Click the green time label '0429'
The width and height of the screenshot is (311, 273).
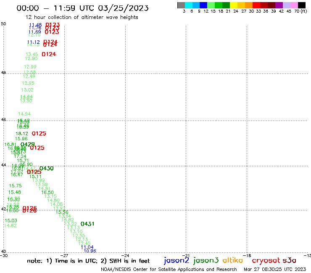point(28,144)
